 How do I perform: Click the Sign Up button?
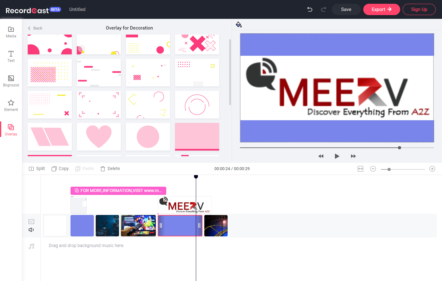click(419, 9)
